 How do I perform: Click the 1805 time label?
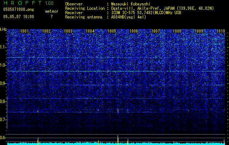point(112,31)
